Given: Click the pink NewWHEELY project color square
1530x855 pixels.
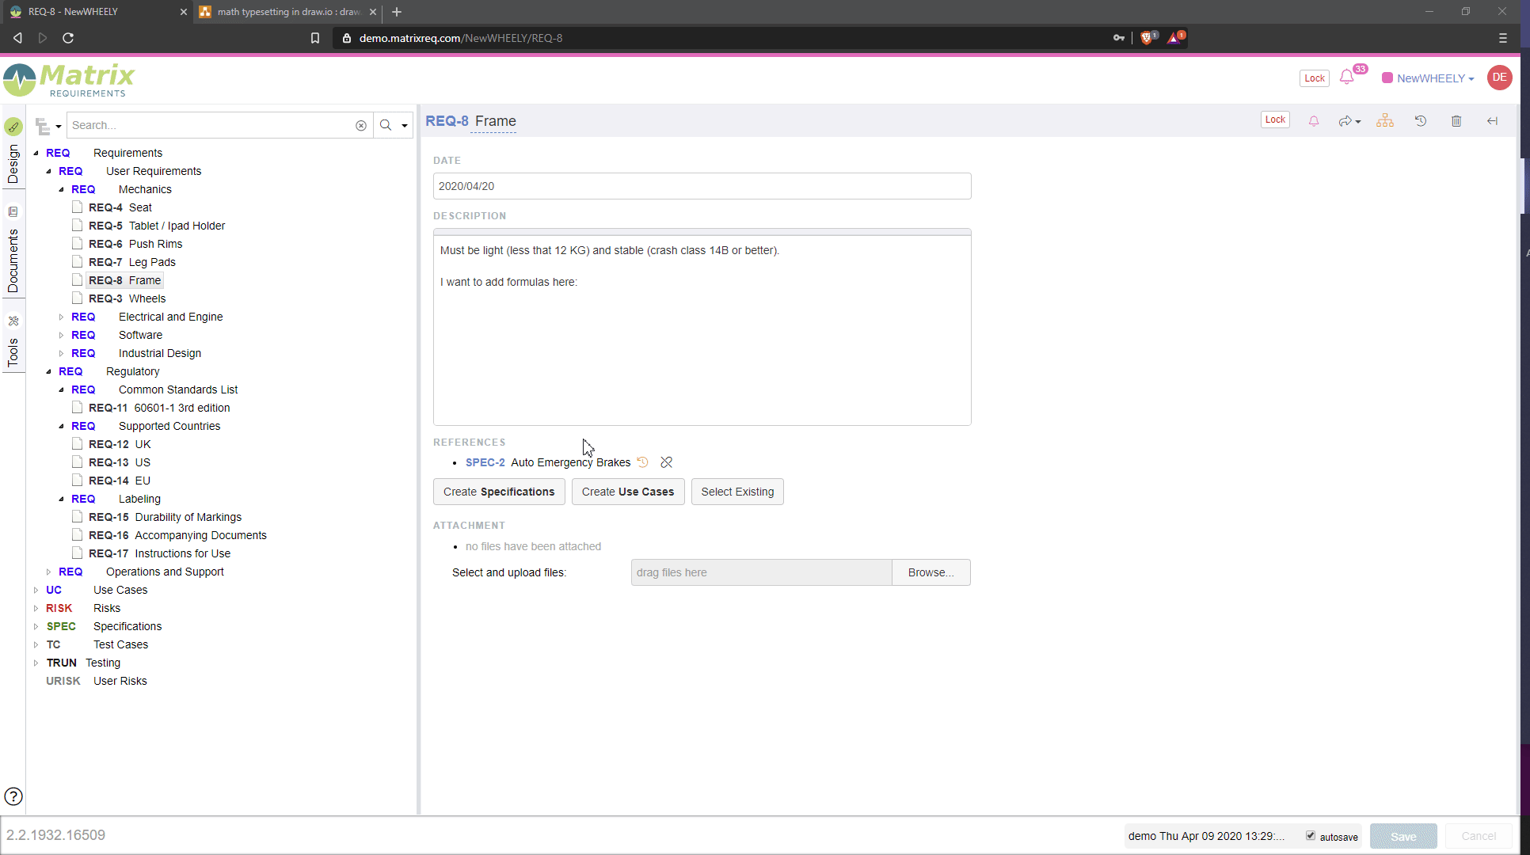Looking at the screenshot, I should 1387,78.
